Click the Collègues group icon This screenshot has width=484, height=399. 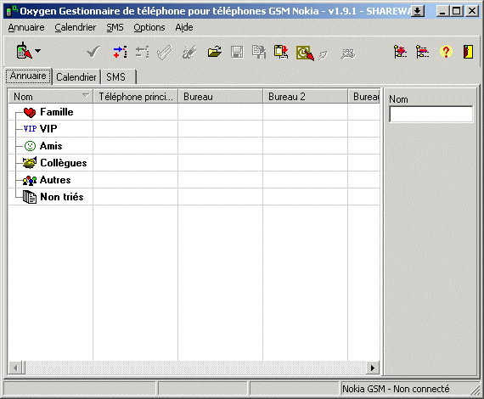30,163
